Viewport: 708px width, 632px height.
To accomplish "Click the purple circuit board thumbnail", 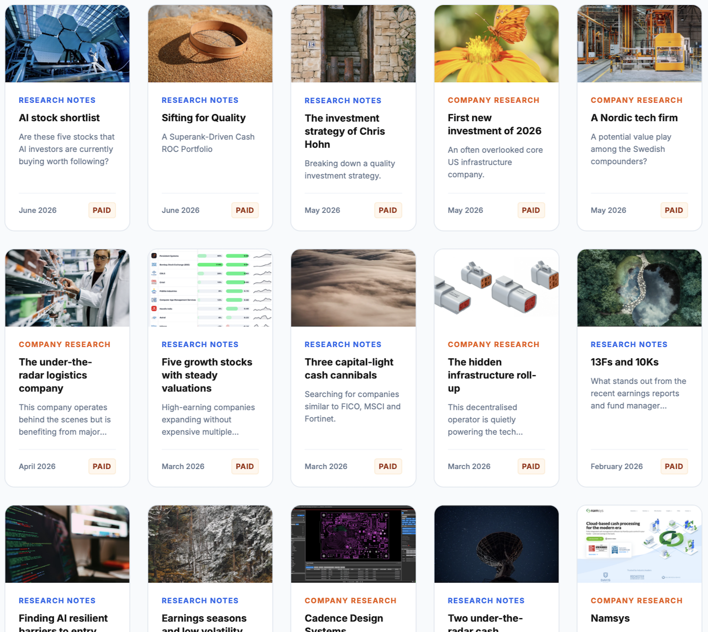I will click(353, 544).
